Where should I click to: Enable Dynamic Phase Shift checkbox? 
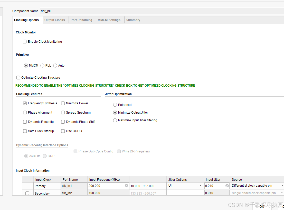point(63,122)
